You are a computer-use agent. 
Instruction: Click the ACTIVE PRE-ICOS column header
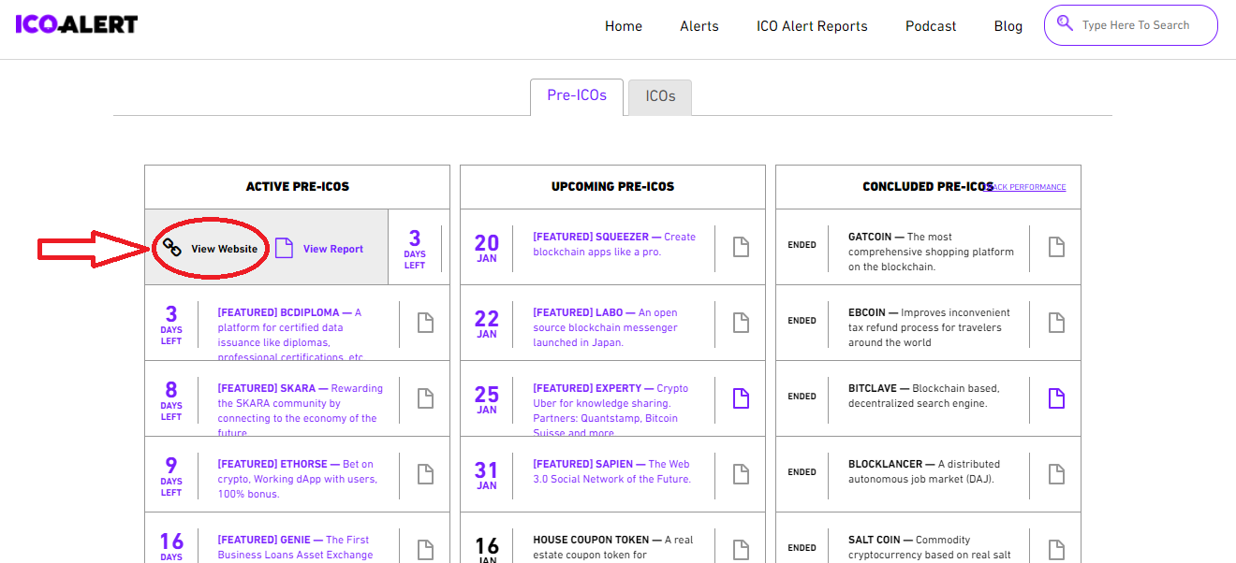(298, 186)
